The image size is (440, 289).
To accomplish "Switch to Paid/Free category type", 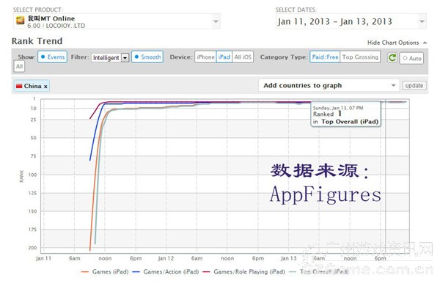I will point(325,57).
